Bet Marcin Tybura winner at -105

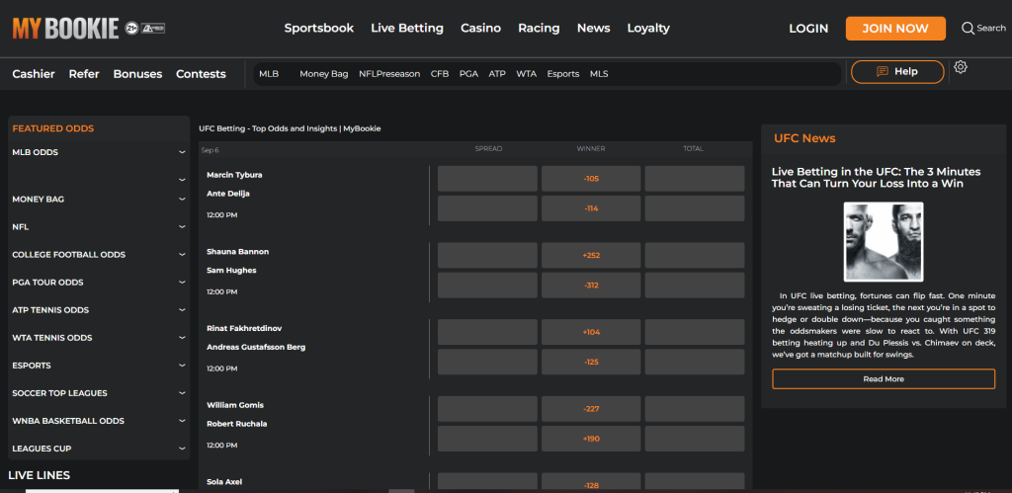591,179
